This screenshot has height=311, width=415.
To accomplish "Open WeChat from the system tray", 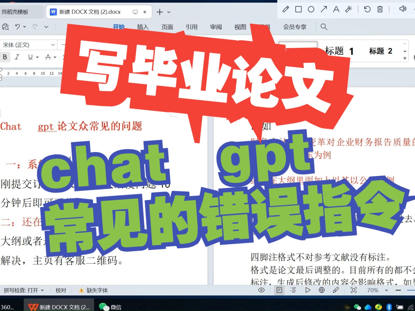I will pyautogui.click(x=357, y=307).
